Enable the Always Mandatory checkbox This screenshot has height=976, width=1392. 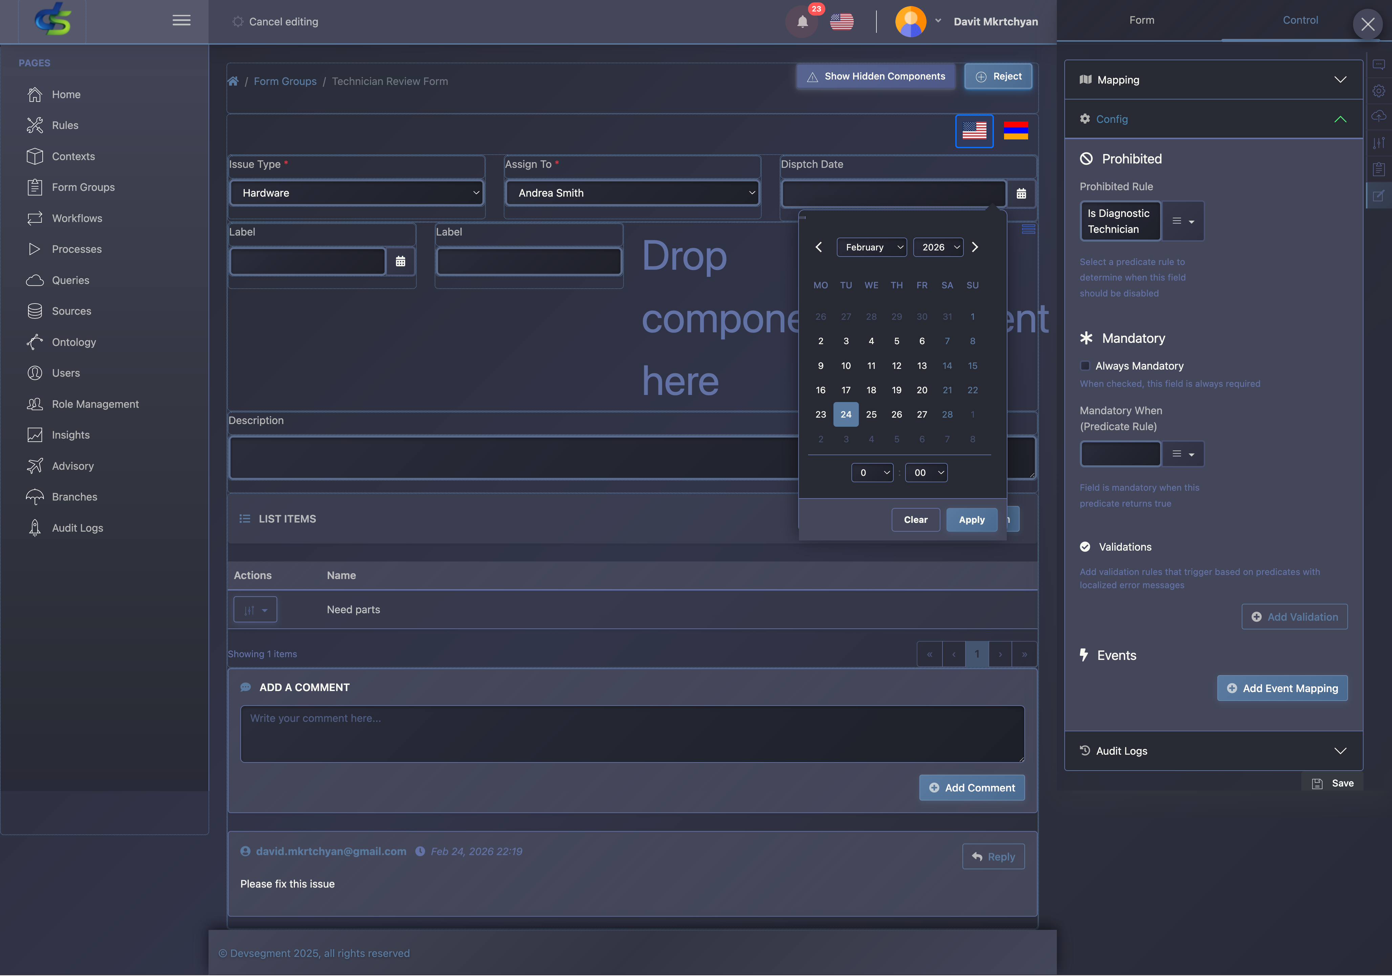(x=1085, y=365)
